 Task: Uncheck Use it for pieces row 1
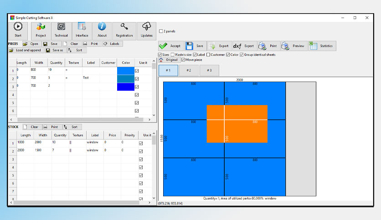(x=137, y=71)
